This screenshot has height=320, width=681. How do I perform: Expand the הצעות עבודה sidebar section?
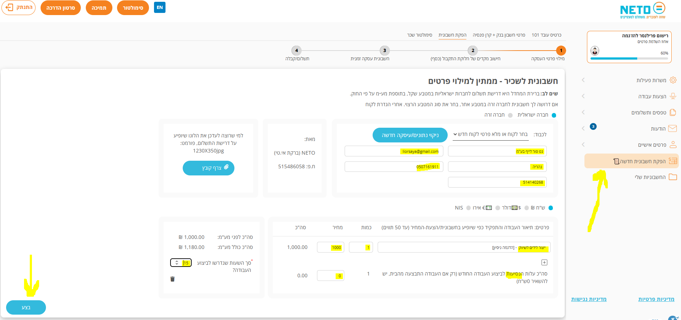(x=583, y=96)
